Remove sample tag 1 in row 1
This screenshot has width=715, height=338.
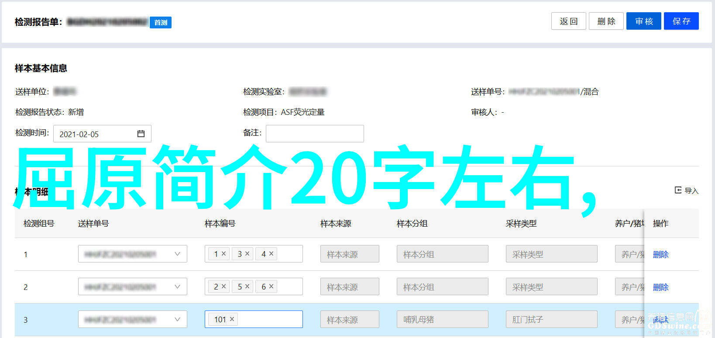tap(223, 253)
